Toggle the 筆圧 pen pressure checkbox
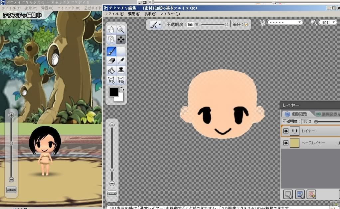340x209 pixels. (x=246, y=25)
